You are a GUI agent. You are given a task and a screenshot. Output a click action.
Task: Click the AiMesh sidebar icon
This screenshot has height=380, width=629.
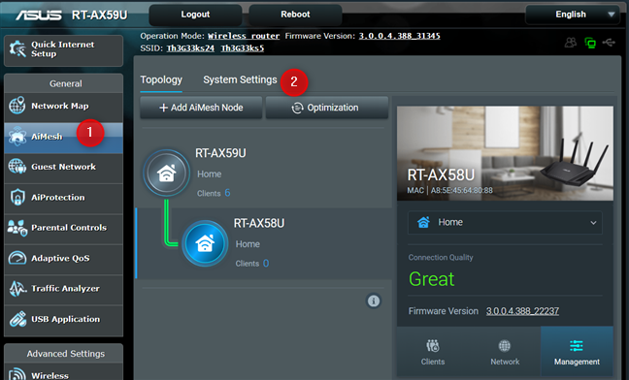17,137
